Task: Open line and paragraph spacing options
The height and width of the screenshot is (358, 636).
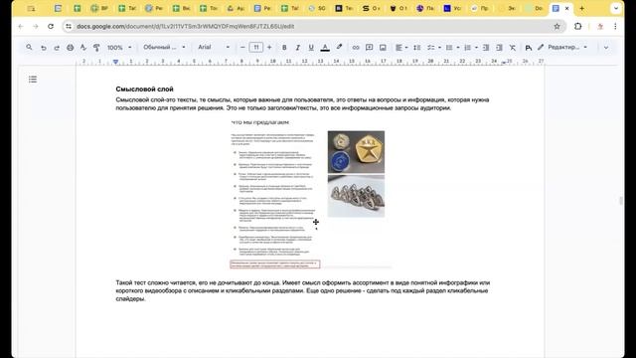Action: click(417, 48)
